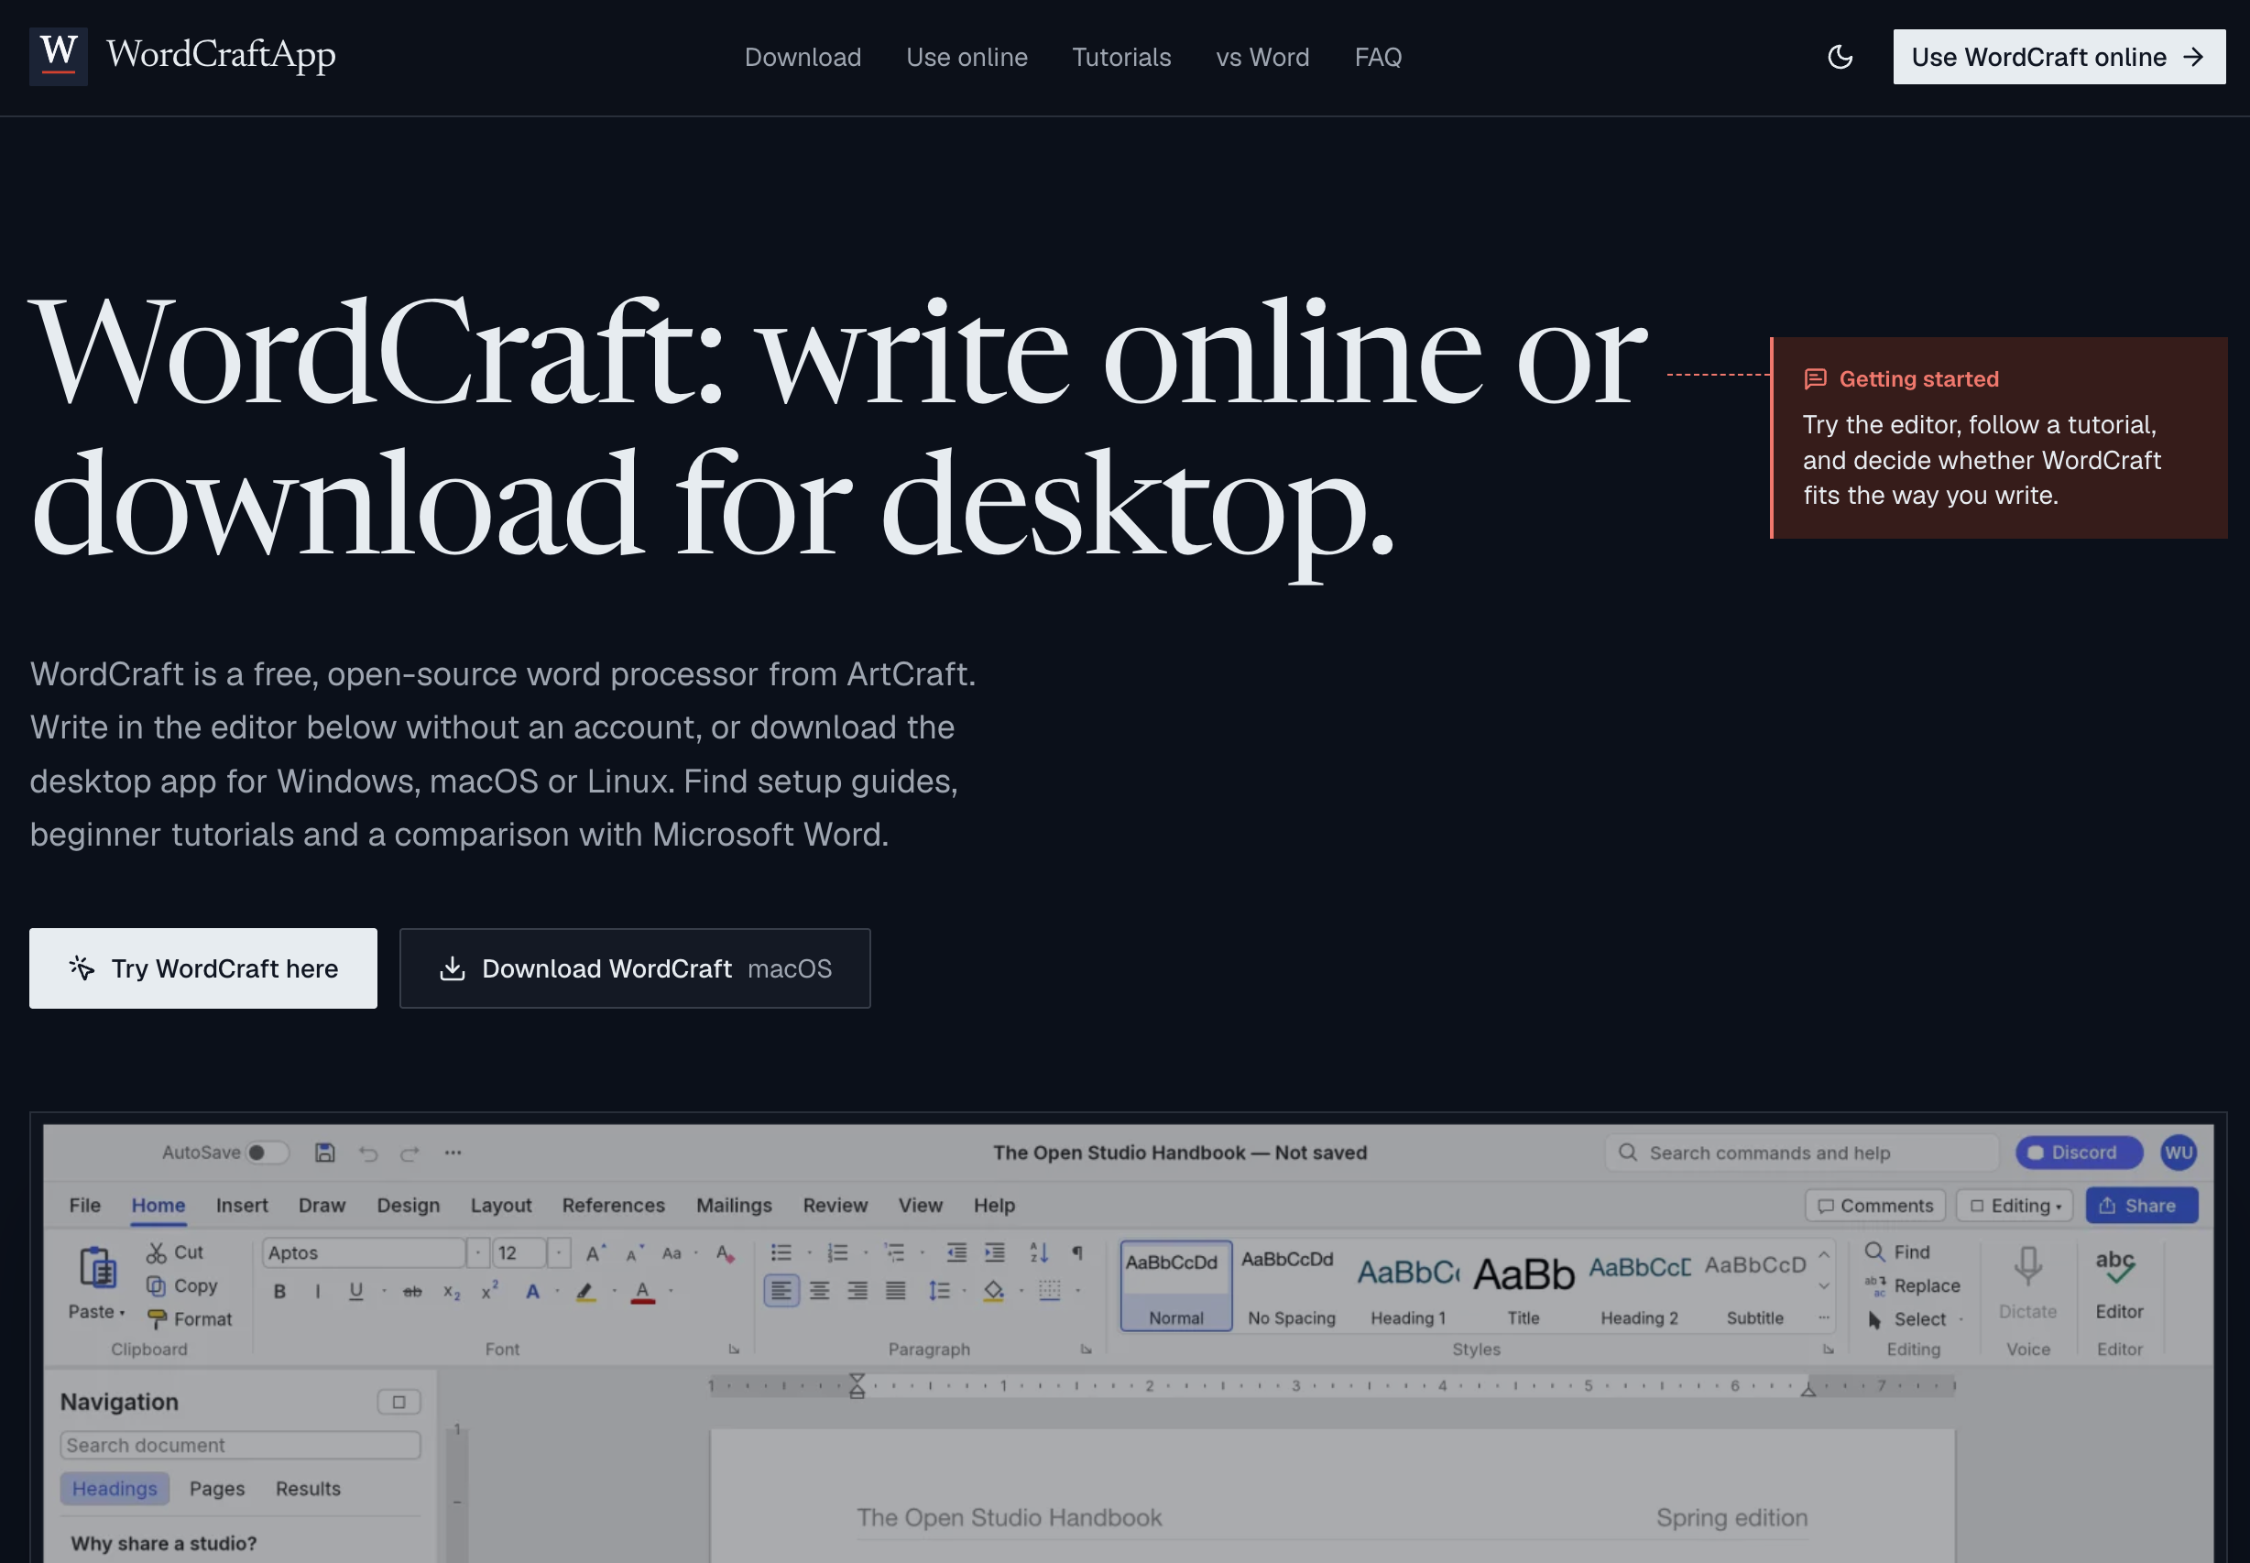Screen dimensions: 2250x1563
Task: Open the Editing mode dropdown
Action: click(2015, 1206)
